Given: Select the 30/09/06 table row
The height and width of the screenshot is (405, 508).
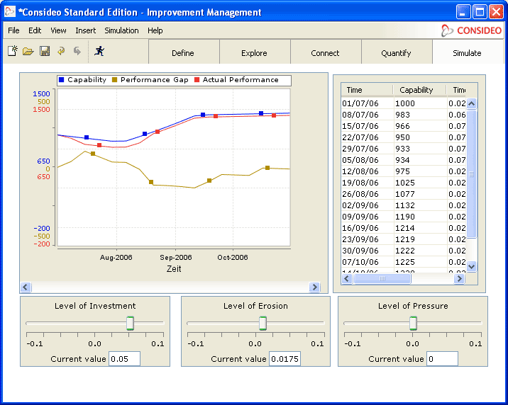Looking at the screenshot, I should click(404, 251).
